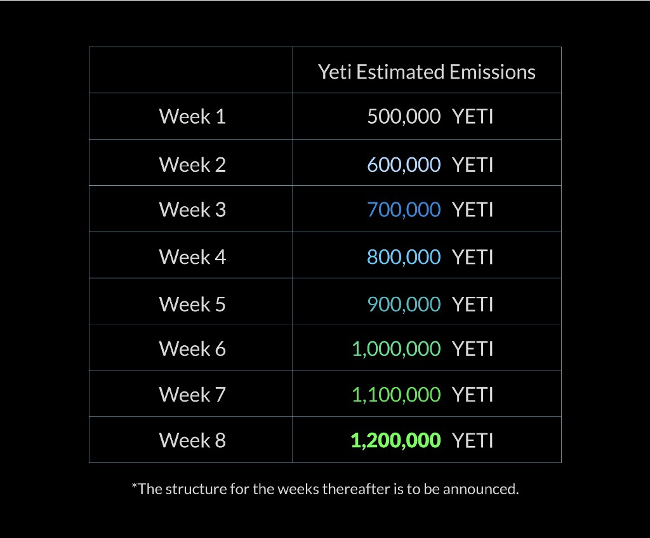Click the bold 1,200,000 value
Viewport: 650px width, 538px height.
tap(395, 440)
